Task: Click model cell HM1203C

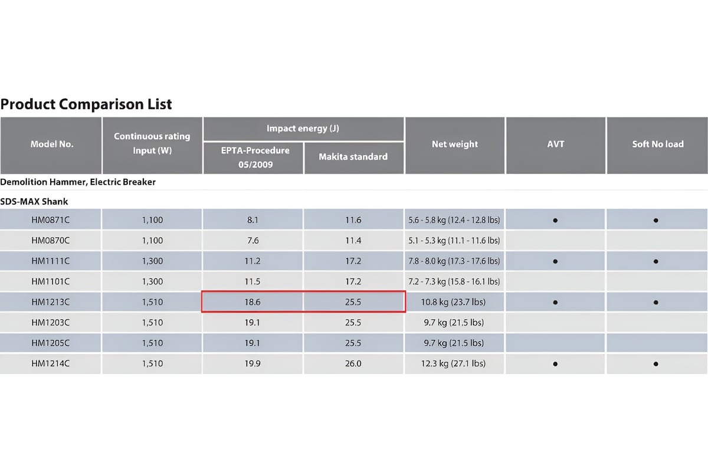Action: (51, 323)
